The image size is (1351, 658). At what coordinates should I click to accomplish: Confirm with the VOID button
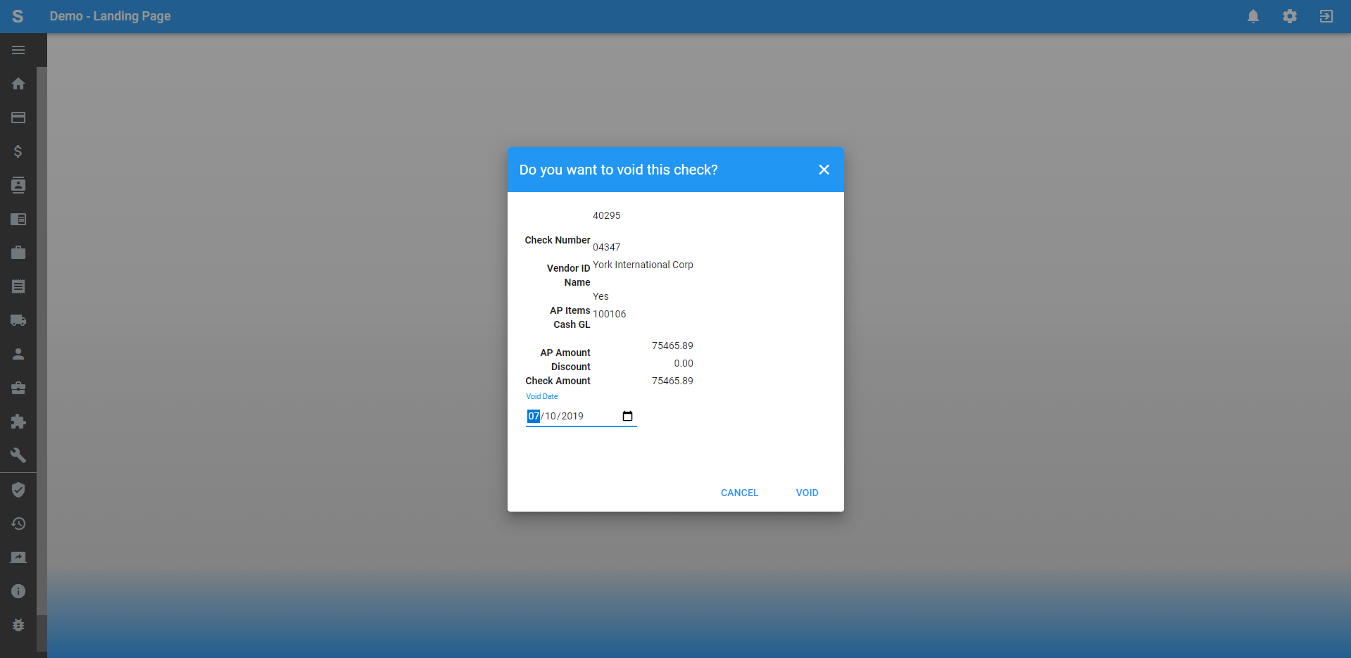(807, 493)
